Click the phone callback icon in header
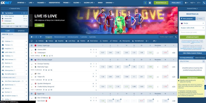Screen dimensions: 206x103 [204, 3]
